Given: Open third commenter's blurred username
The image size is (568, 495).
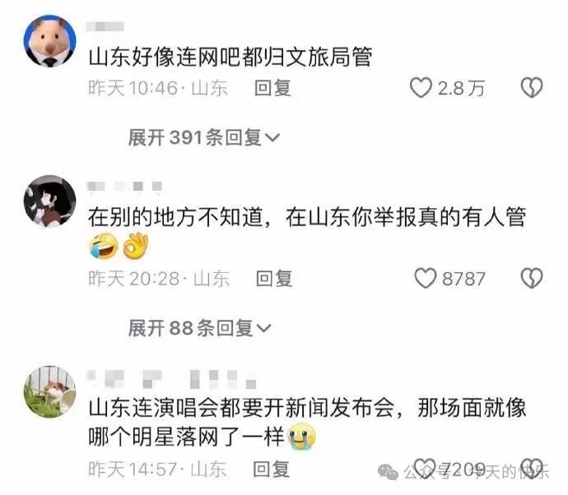Looking at the screenshot, I should 172,378.
